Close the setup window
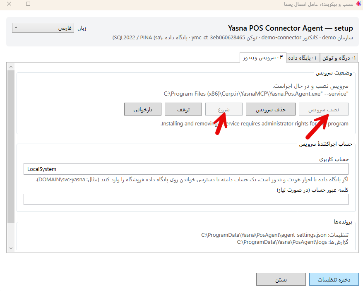 (x=9, y=4)
